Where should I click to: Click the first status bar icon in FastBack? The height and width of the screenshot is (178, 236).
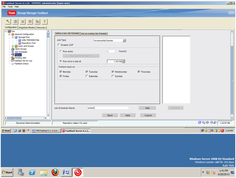[x=200, y=123]
